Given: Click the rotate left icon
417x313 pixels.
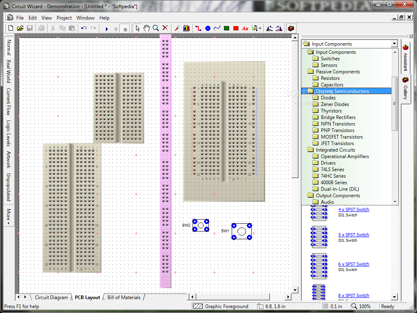Looking at the screenshot, I should [x=270, y=28].
